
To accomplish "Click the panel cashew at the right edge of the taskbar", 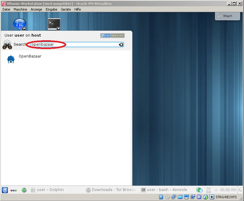I will [241, 189].
